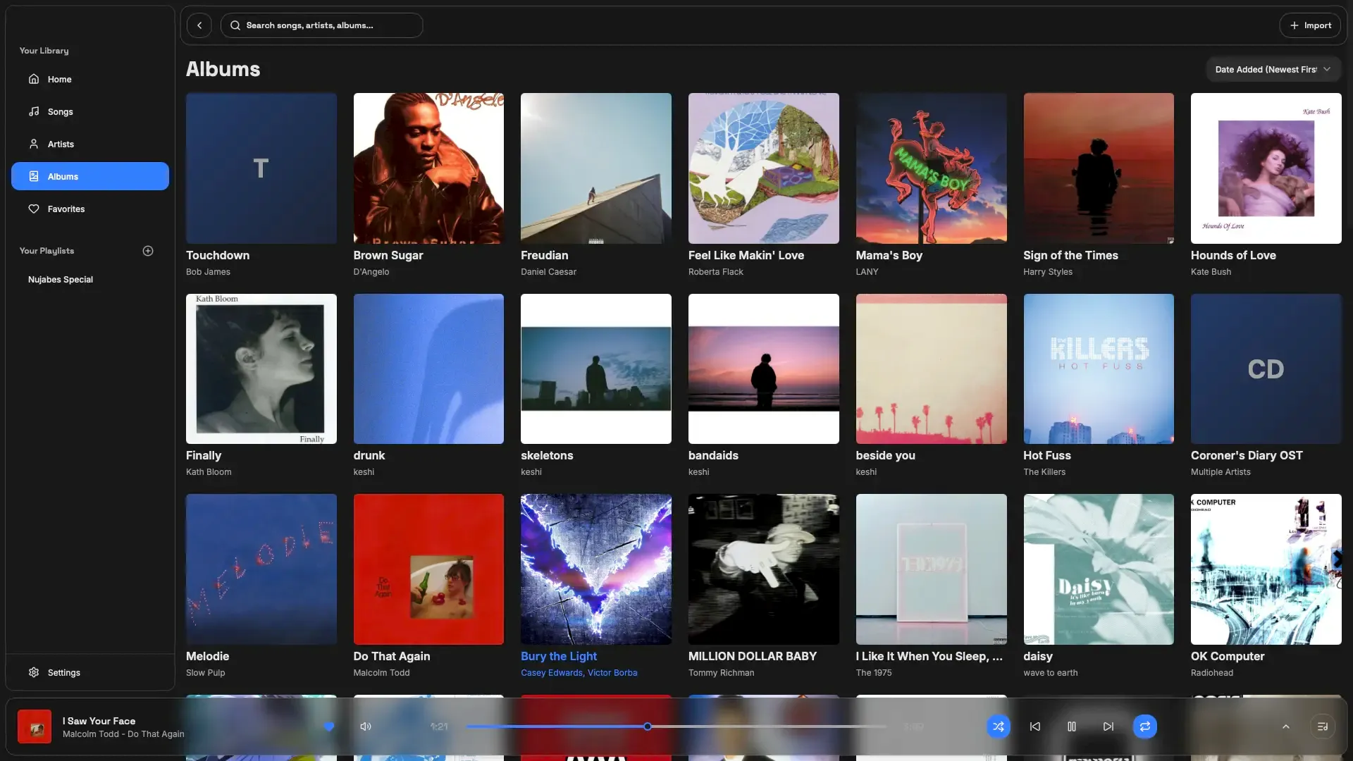Skip to previous track
1353x761 pixels.
(x=1035, y=726)
